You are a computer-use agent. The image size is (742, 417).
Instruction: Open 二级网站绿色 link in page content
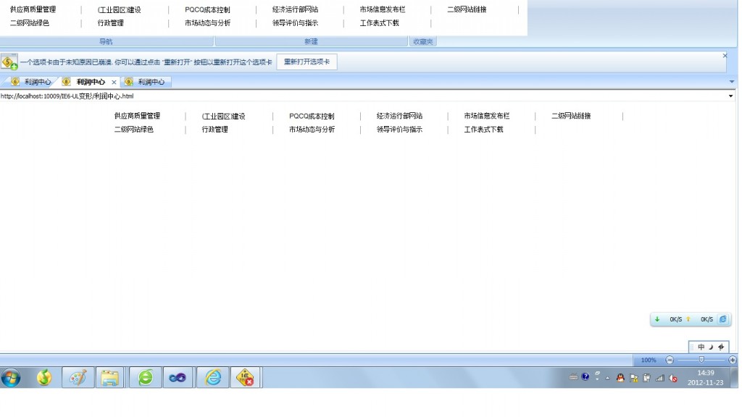[x=134, y=130]
